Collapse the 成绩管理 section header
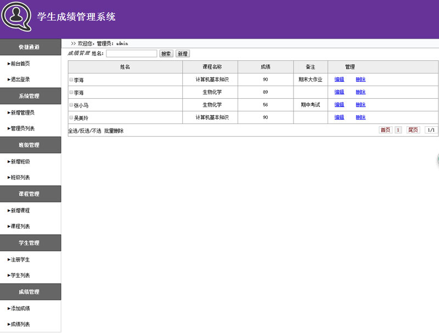 pyautogui.click(x=31, y=292)
